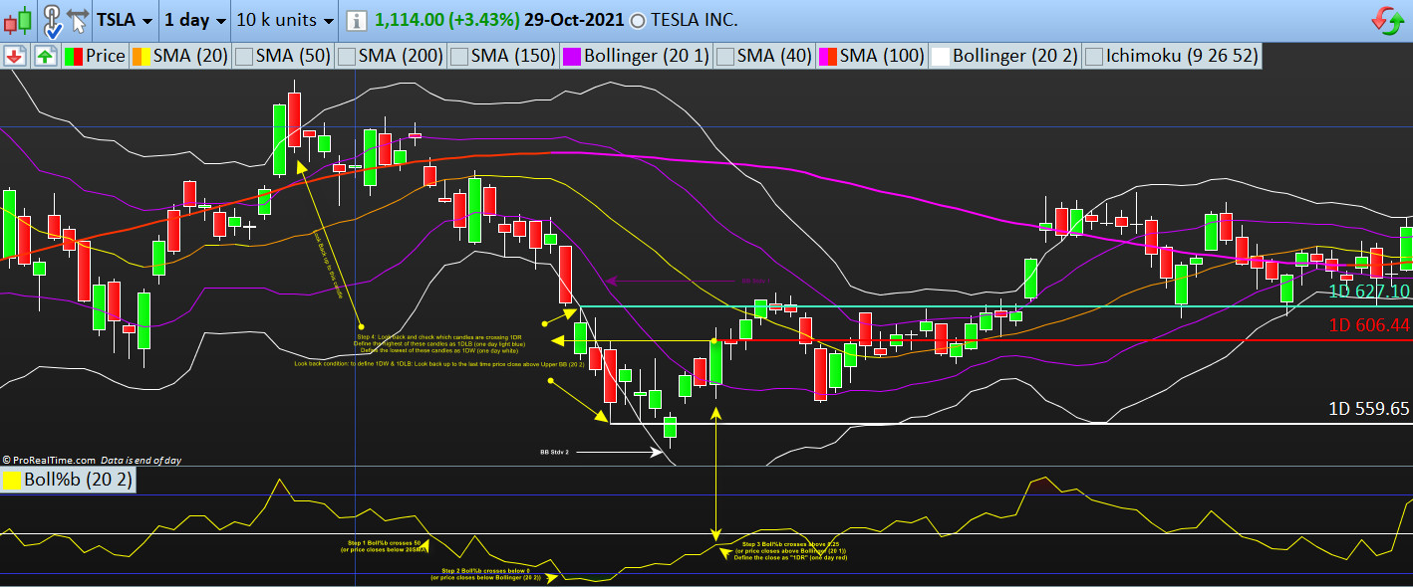
Task: Toggle the Price indicator
Action: click(x=96, y=56)
